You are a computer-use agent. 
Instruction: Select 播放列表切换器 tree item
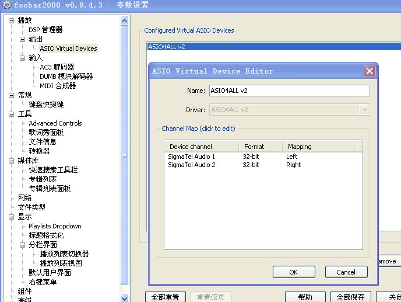tap(65, 254)
